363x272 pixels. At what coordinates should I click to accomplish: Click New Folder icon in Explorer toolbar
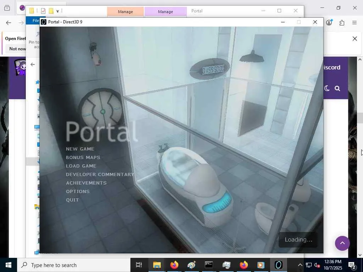click(x=51, y=11)
